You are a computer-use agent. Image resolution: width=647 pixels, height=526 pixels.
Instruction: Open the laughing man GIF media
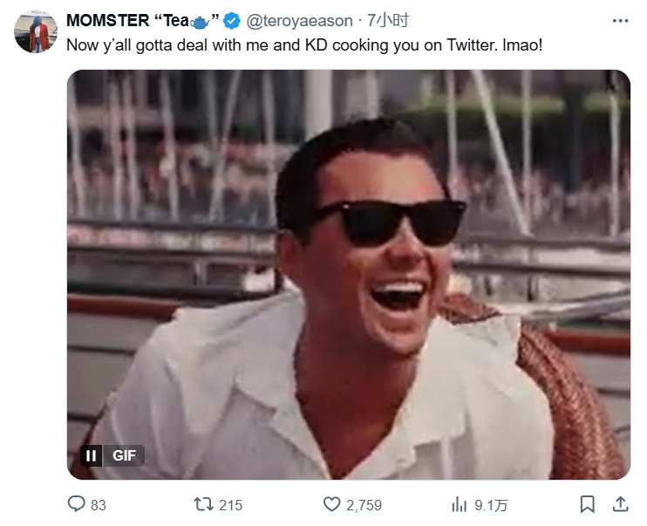[x=349, y=262]
